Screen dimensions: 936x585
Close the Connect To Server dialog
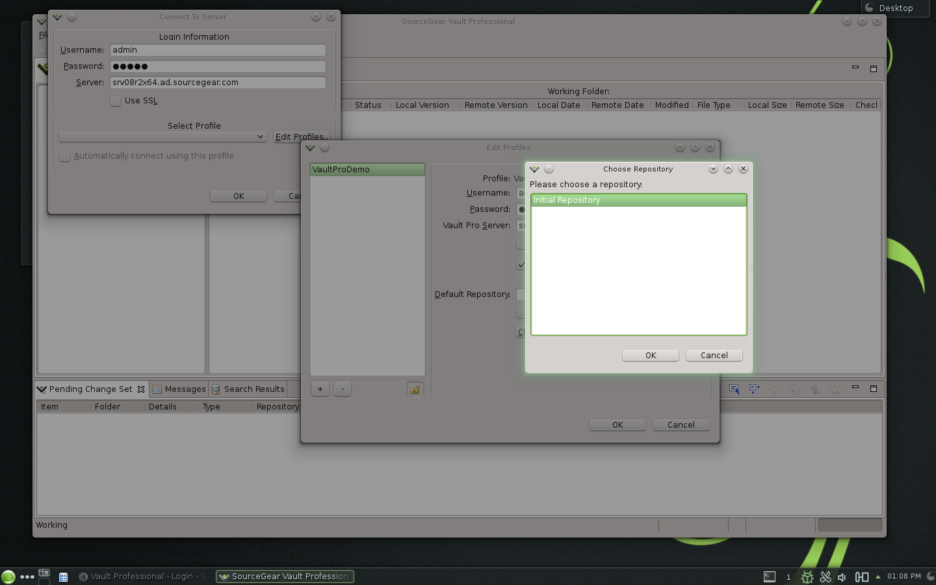tap(331, 17)
